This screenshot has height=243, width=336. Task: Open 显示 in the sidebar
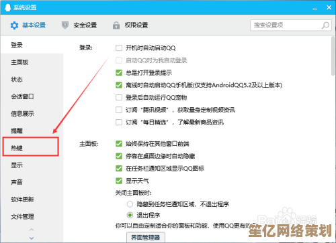point(32,165)
